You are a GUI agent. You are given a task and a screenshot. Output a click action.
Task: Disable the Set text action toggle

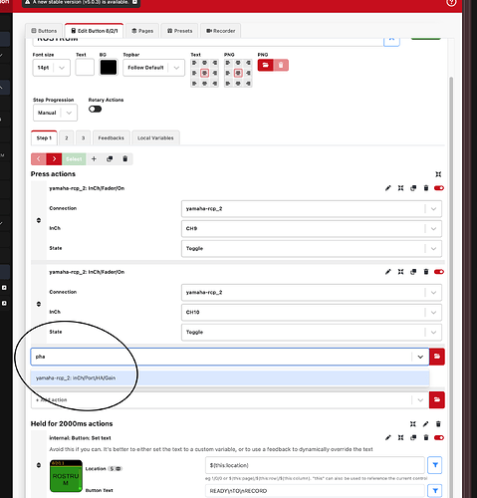pyautogui.click(x=439, y=438)
